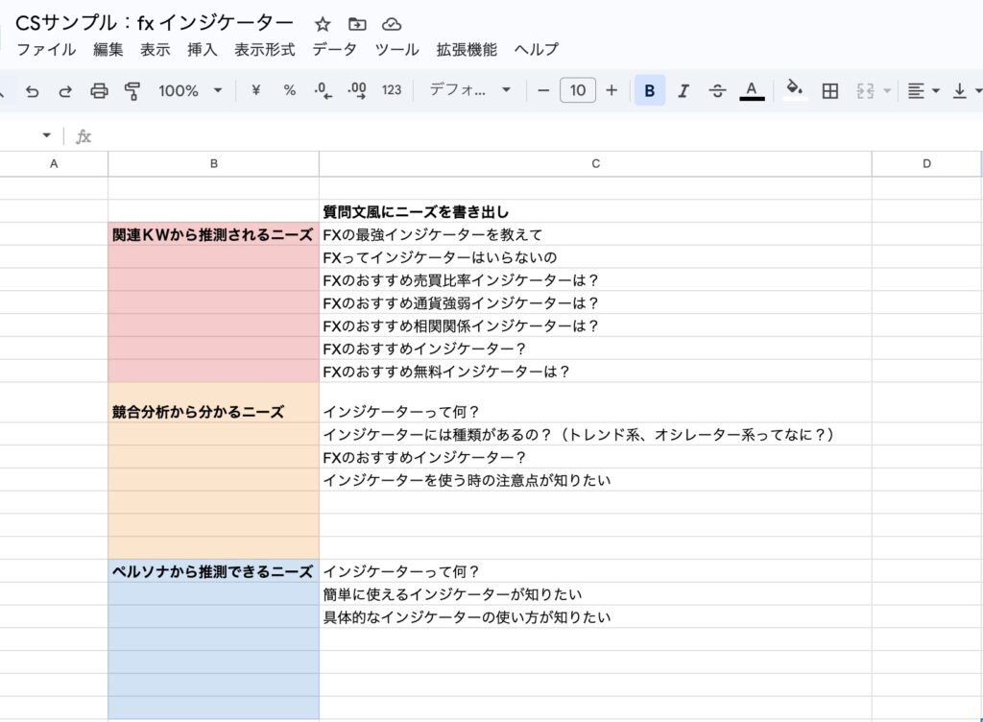The height and width of the screenshot is (722, 983).
Task: Expand the 100% zoom dropdown
Action: [190, 91]
